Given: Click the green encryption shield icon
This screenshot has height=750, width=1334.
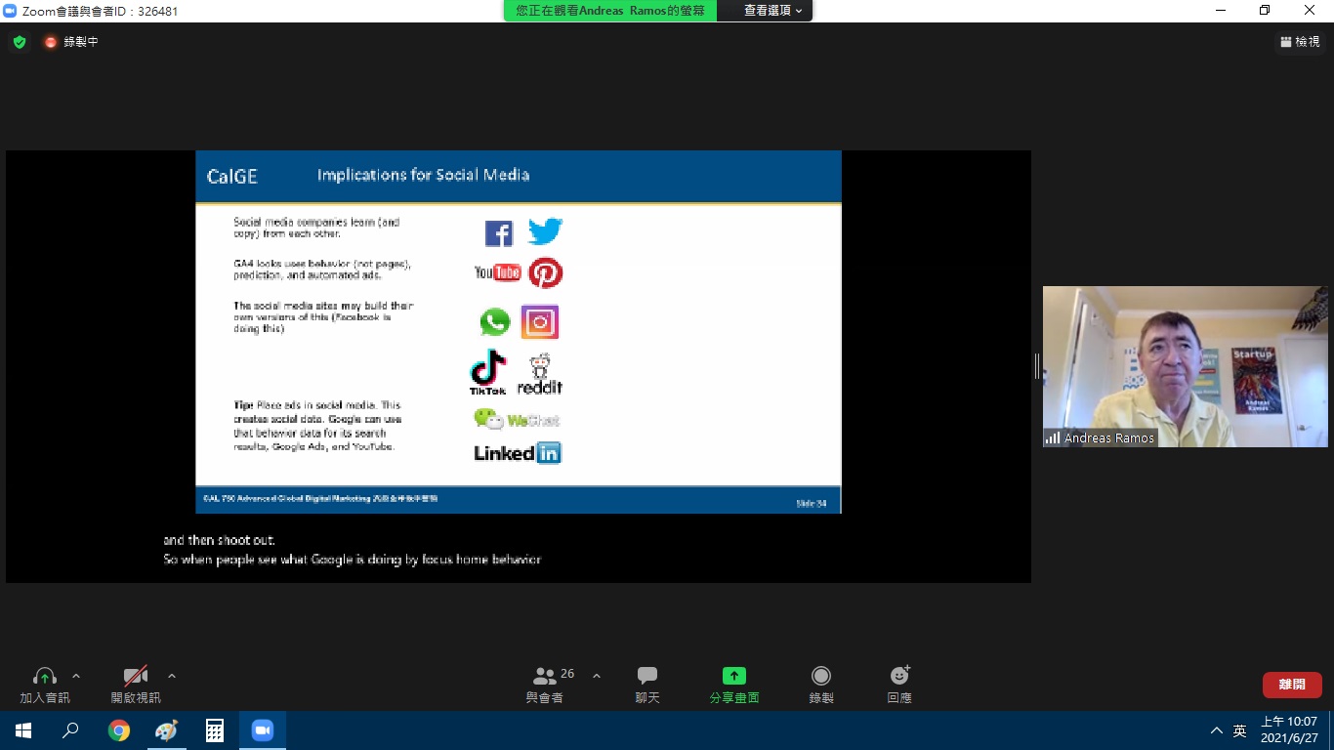Looking at the screenshot, I should click(20, 42).
